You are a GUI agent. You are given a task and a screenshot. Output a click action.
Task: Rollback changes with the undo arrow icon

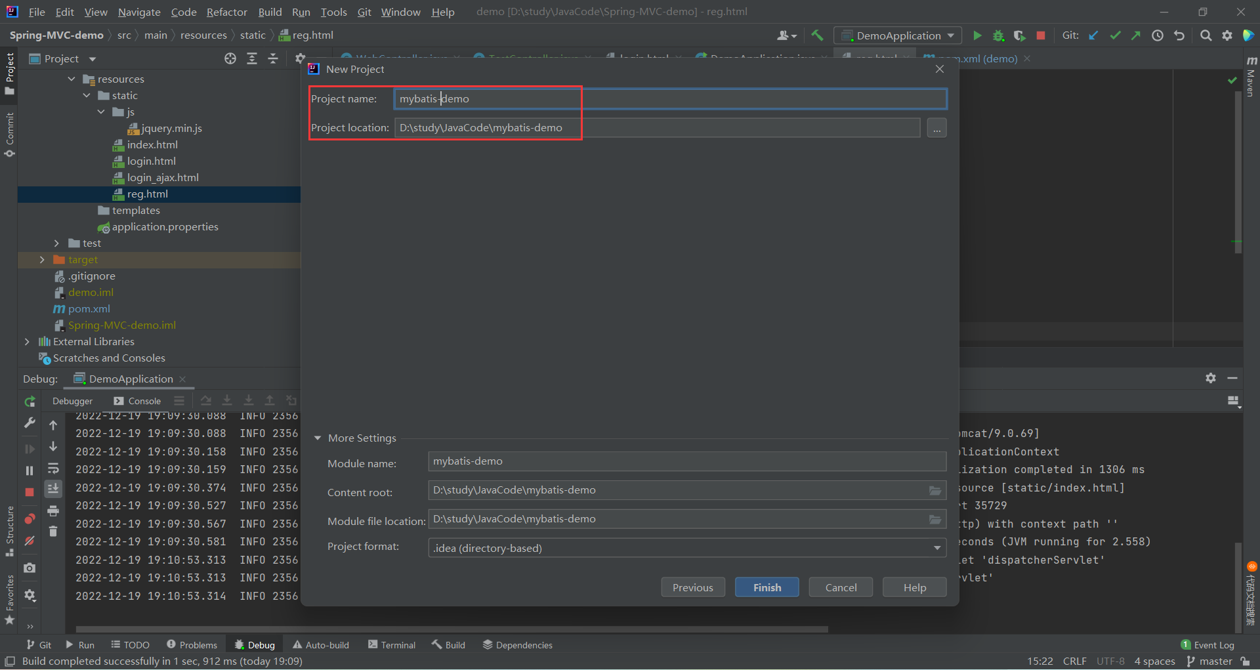1179,35
